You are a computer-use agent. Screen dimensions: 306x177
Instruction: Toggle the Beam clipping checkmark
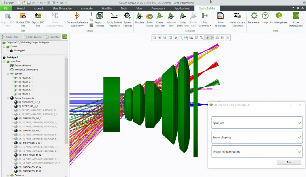click(299, 137)
